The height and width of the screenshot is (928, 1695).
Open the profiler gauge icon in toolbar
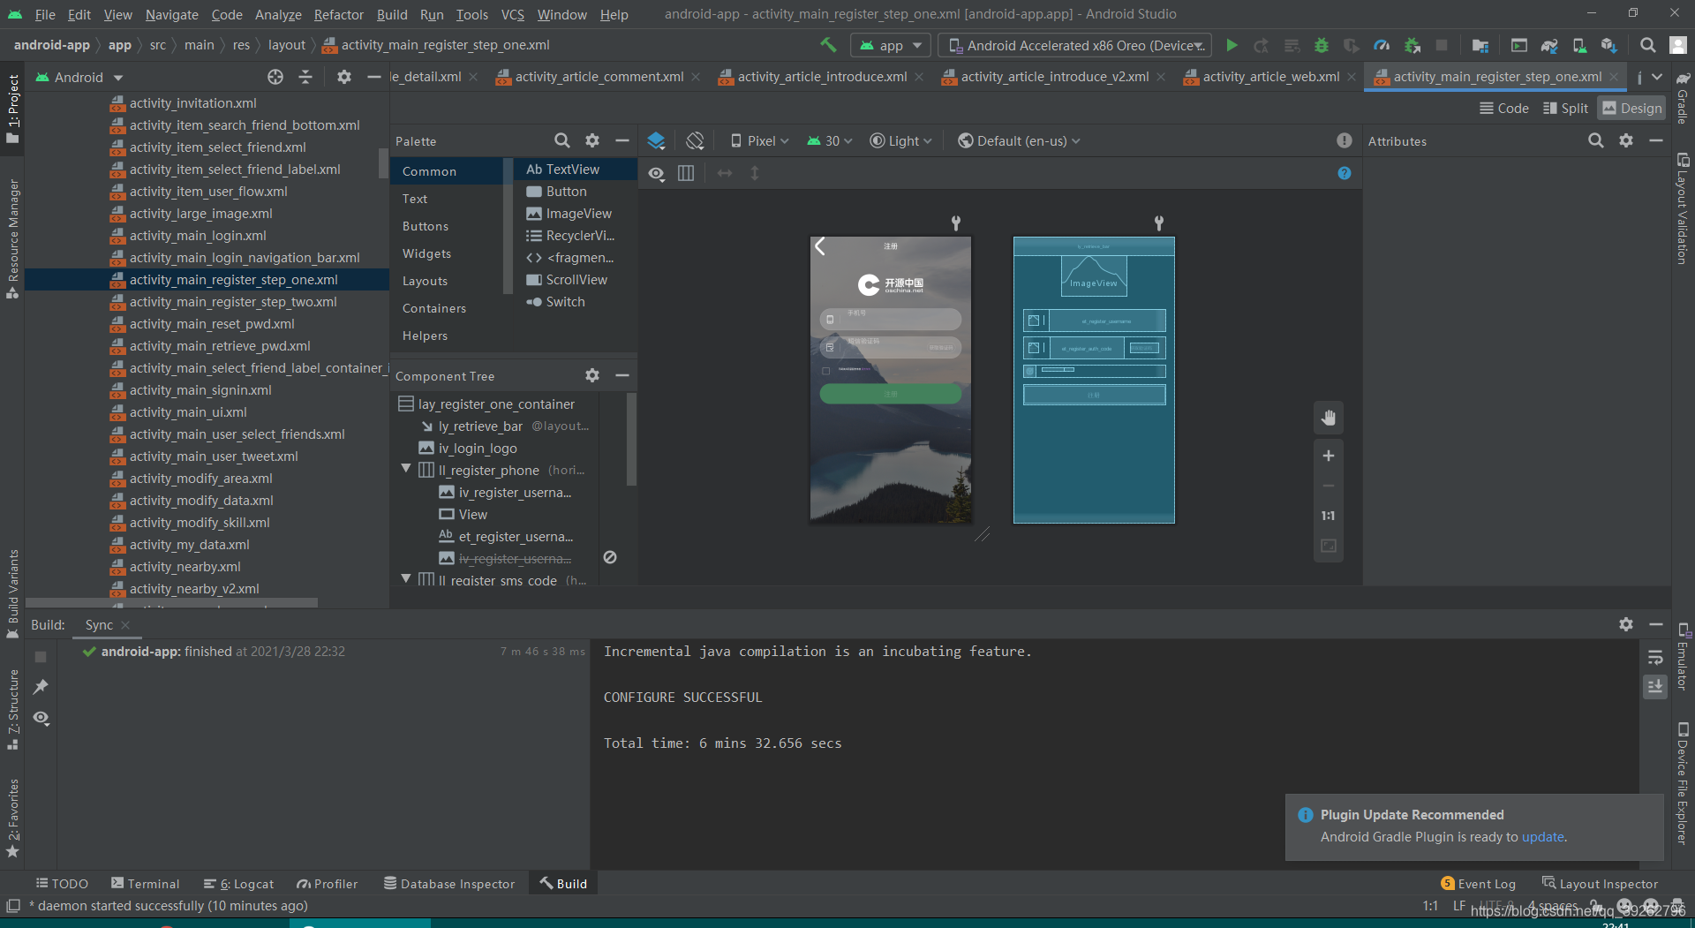(x=1382, y=45)
